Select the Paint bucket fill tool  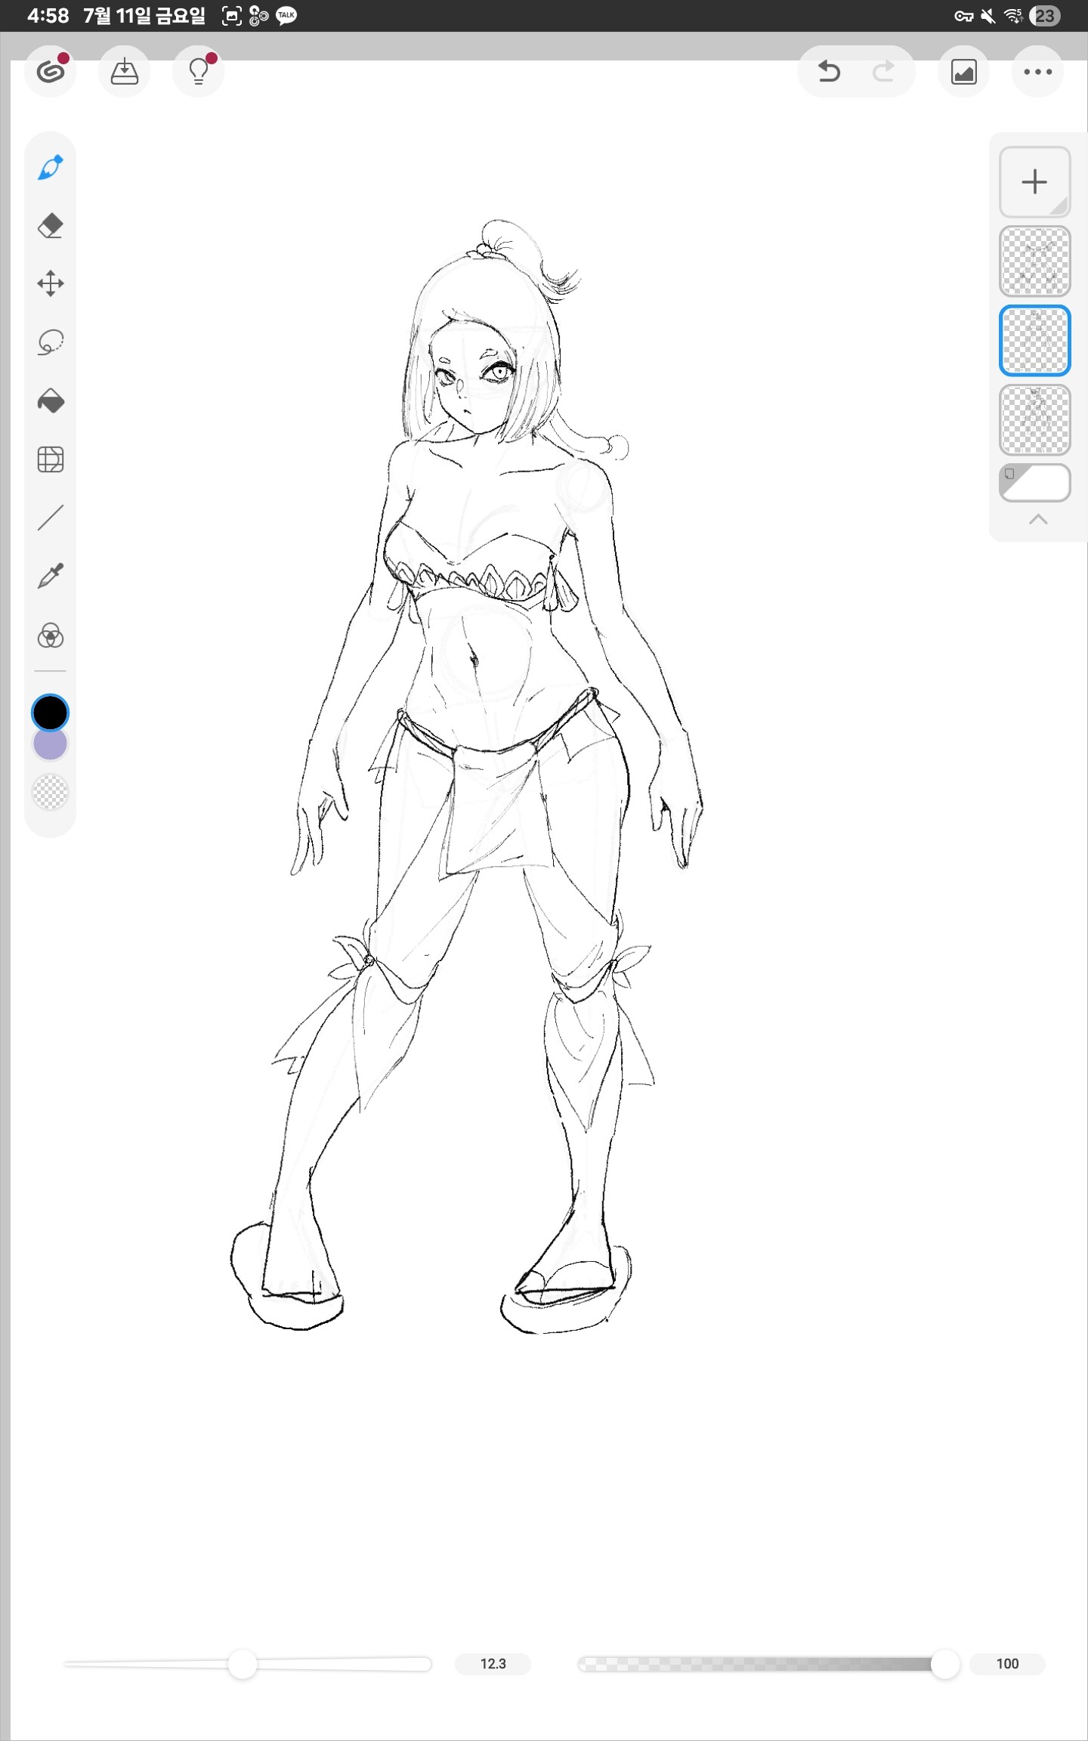click(51, 400)
